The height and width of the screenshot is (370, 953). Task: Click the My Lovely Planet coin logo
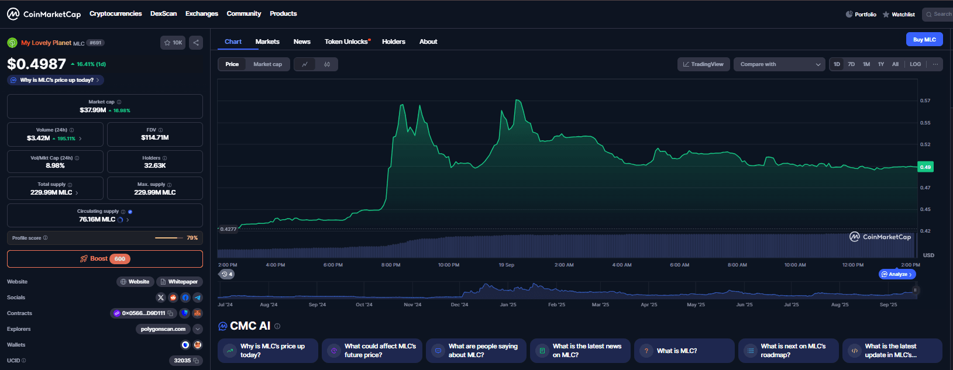pyautogui.click(x=12, y=43)
